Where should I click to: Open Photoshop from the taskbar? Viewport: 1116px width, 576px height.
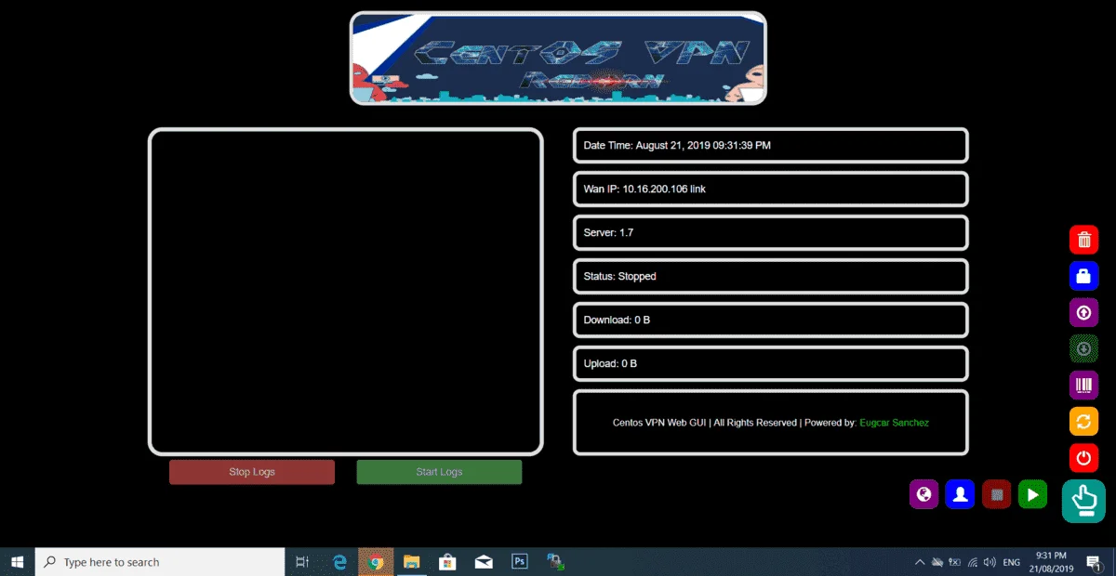[520, 562]
